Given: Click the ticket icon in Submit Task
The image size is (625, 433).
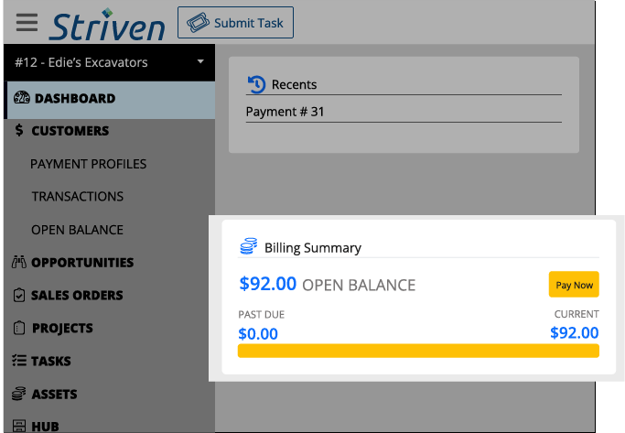Looking at the screenshot, I should point(198,23).
